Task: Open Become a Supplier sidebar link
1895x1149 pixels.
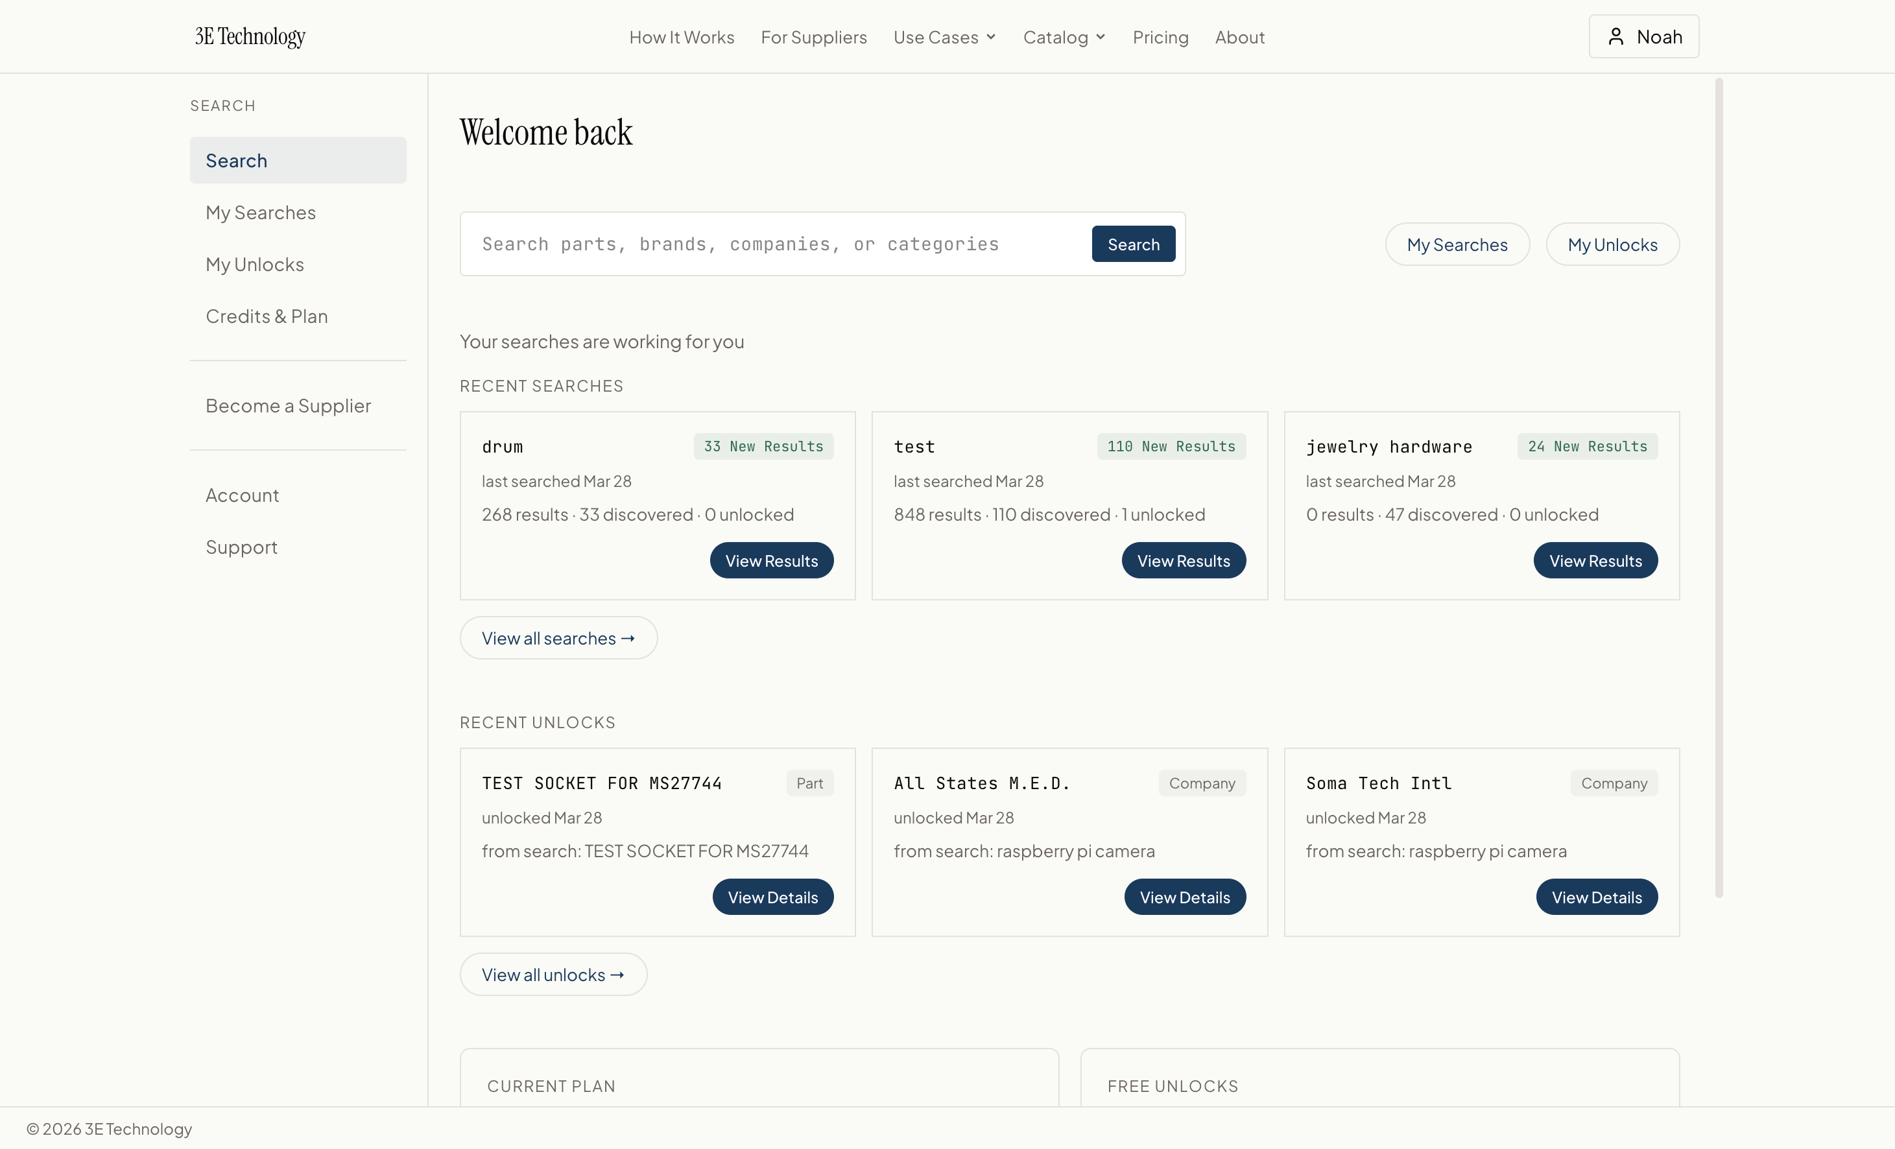Action: pyautogui.click(x=288, y=405)
